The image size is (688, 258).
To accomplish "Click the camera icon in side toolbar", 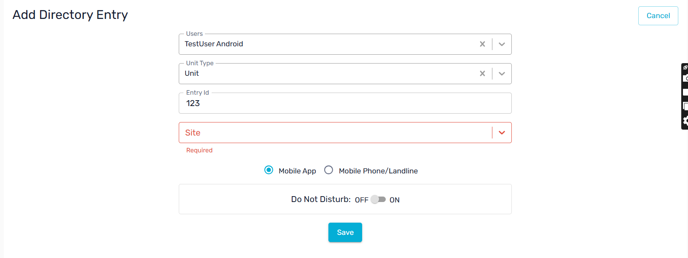I will [685, 78].
